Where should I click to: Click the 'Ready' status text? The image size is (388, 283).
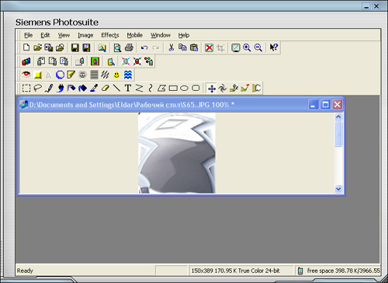pos(25,271)
